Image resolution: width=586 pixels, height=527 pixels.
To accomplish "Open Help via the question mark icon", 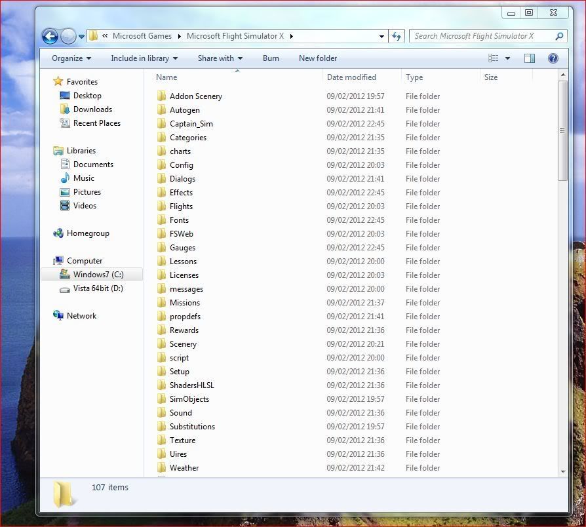I will click(553, 58).
